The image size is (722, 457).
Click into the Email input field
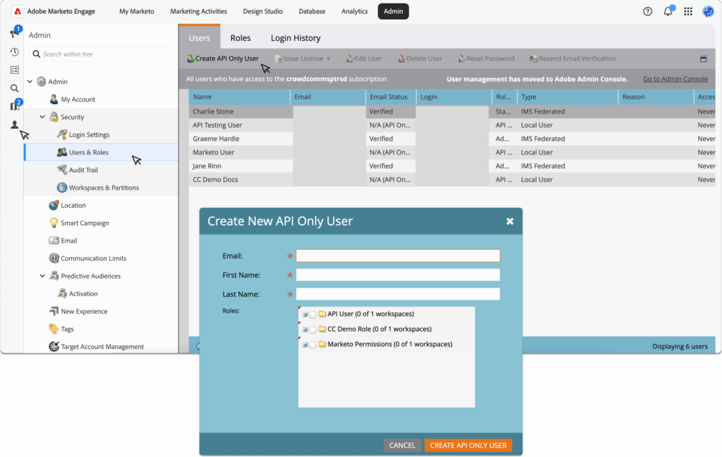tap(398, 256)
